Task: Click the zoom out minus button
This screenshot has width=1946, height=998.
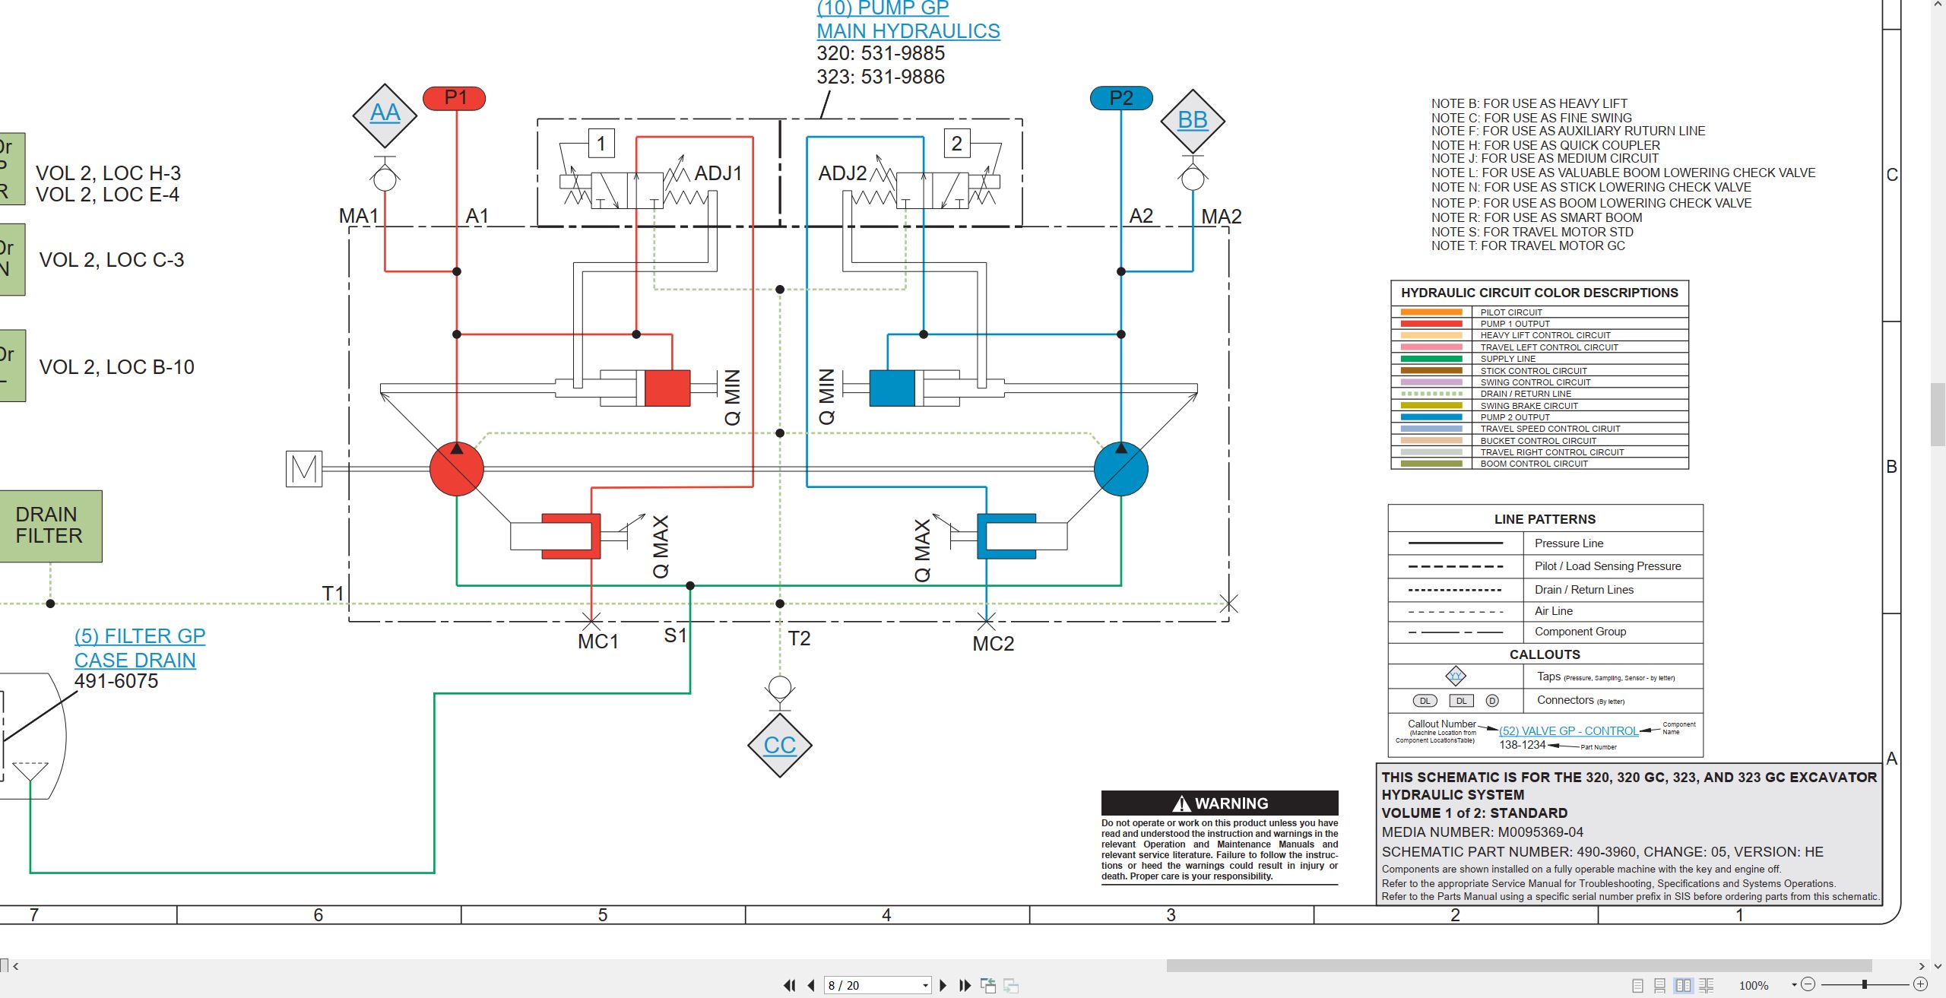Action: (1808, 984)
